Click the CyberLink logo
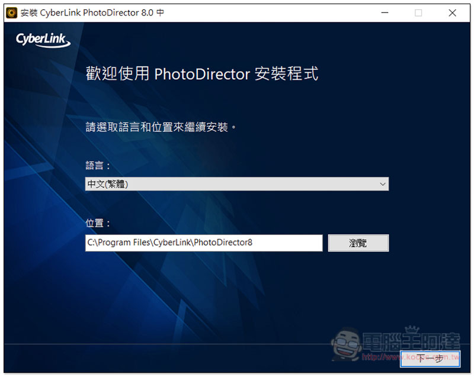This screenshot has width=474, height=377. (43, 40)
